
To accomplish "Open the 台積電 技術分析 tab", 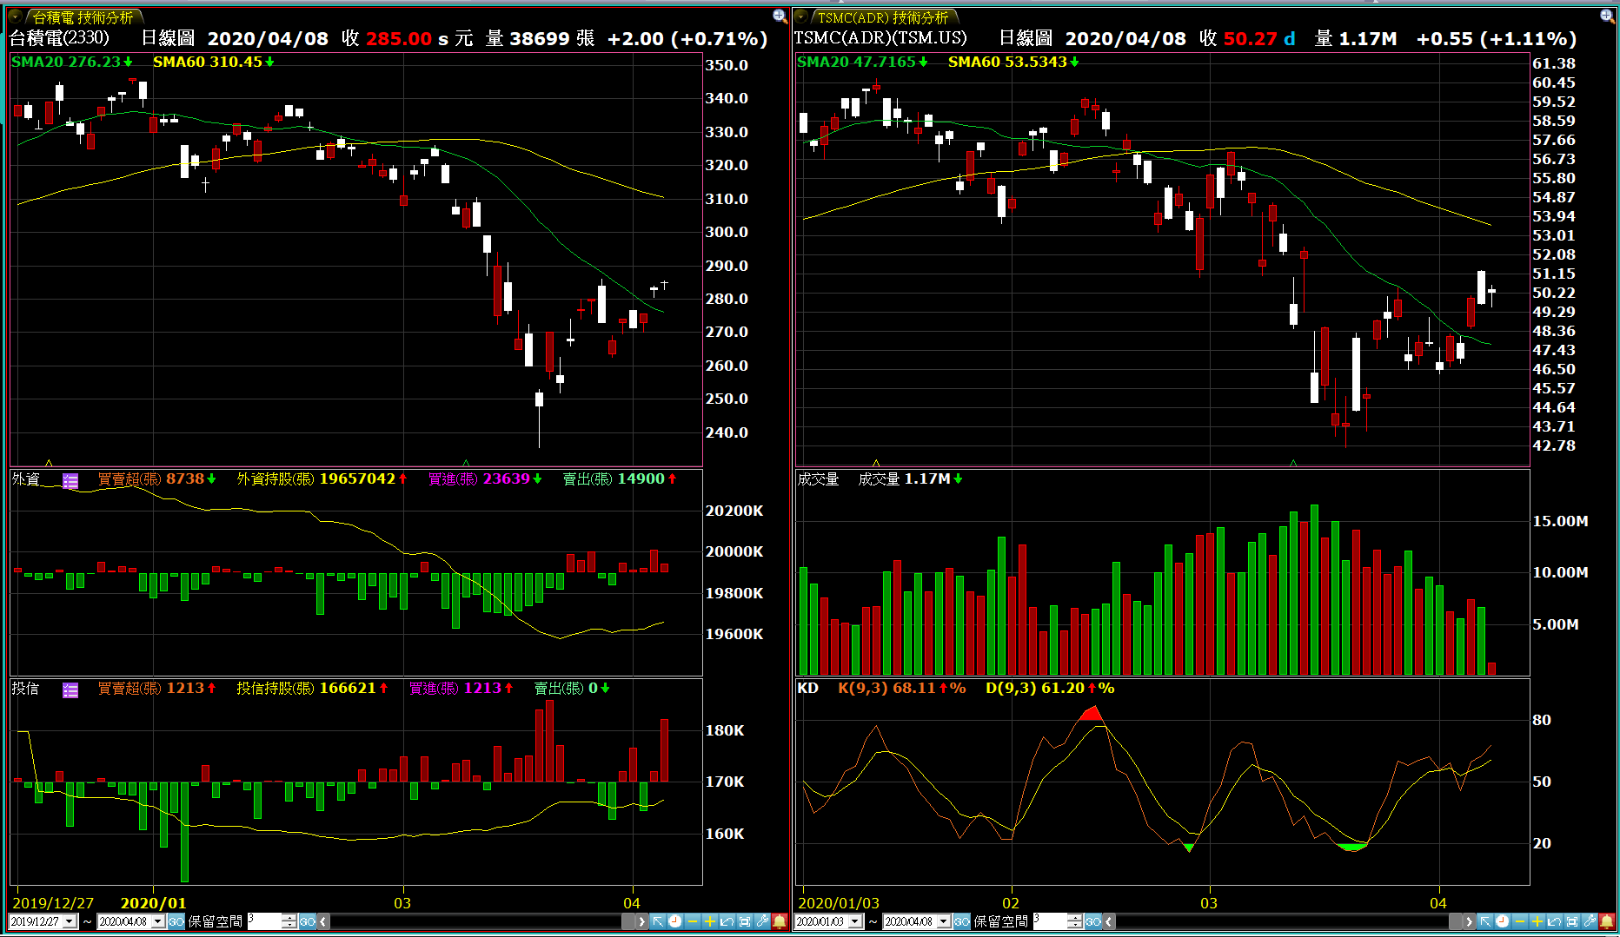I will [x=83, y=17].
